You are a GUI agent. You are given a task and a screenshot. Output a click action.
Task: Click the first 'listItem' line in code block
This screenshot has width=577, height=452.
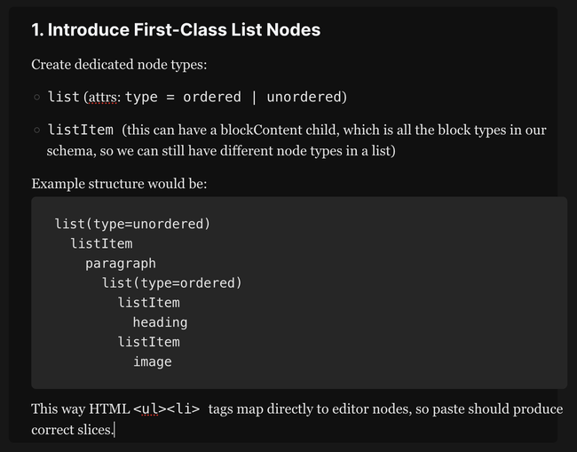[101, 243]
